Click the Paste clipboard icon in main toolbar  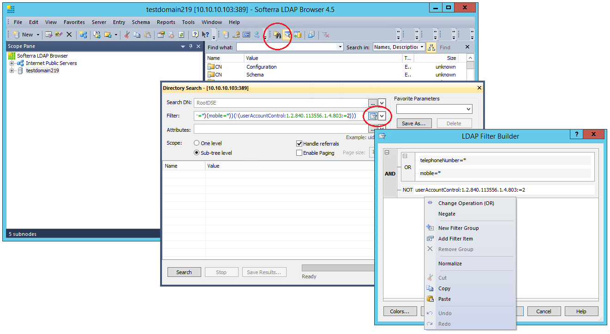(x=147, y=35)
